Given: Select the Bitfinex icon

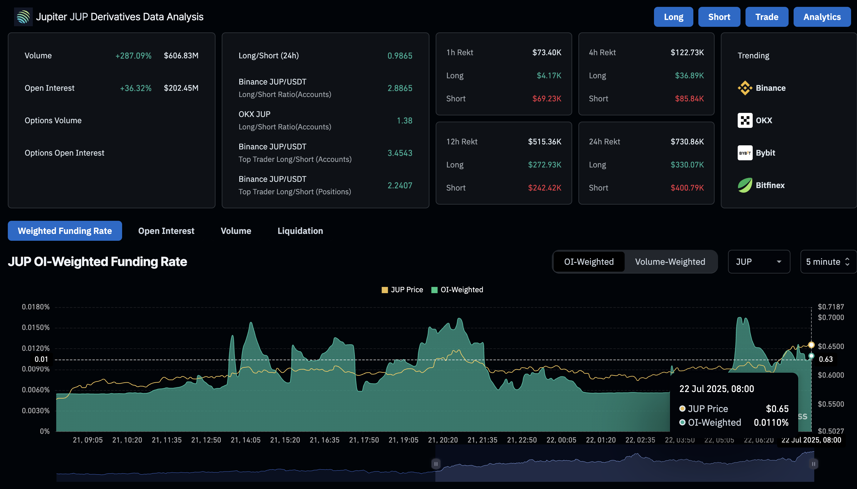Looking at the screenshot, I should coord(745,185).
